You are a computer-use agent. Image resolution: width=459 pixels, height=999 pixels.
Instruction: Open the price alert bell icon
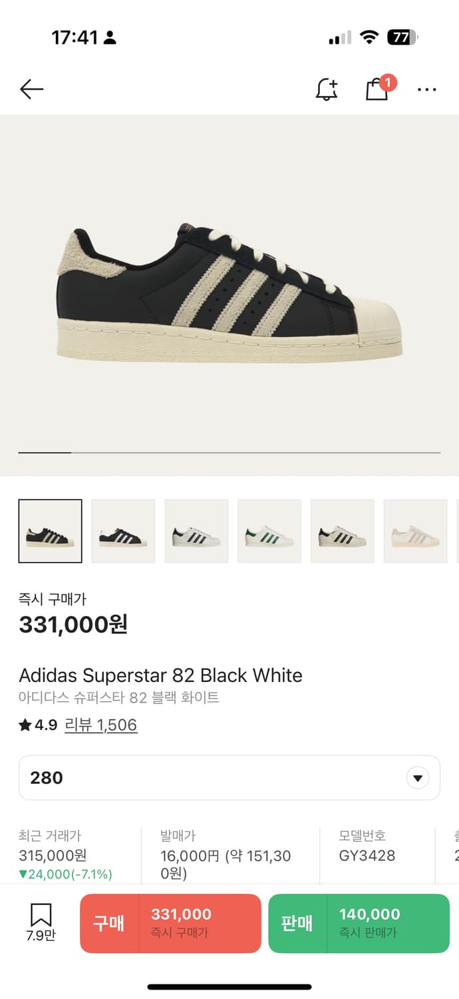point(326,89)
